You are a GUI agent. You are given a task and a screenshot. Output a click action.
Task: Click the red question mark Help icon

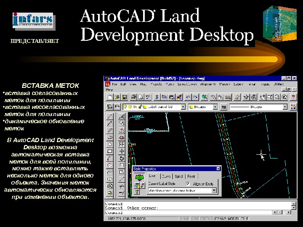293,97
